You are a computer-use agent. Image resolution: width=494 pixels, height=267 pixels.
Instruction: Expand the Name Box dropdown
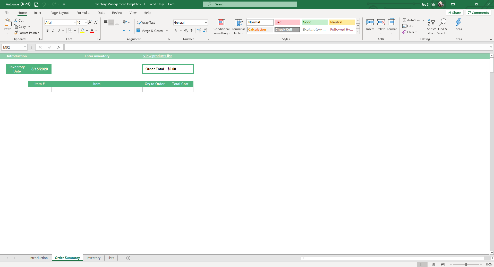point(25,47)
